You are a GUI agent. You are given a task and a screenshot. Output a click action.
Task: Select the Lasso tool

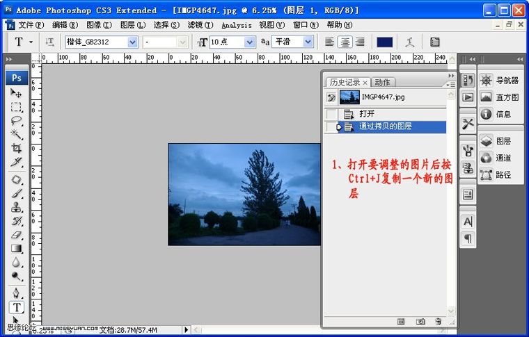pos(16,120)
